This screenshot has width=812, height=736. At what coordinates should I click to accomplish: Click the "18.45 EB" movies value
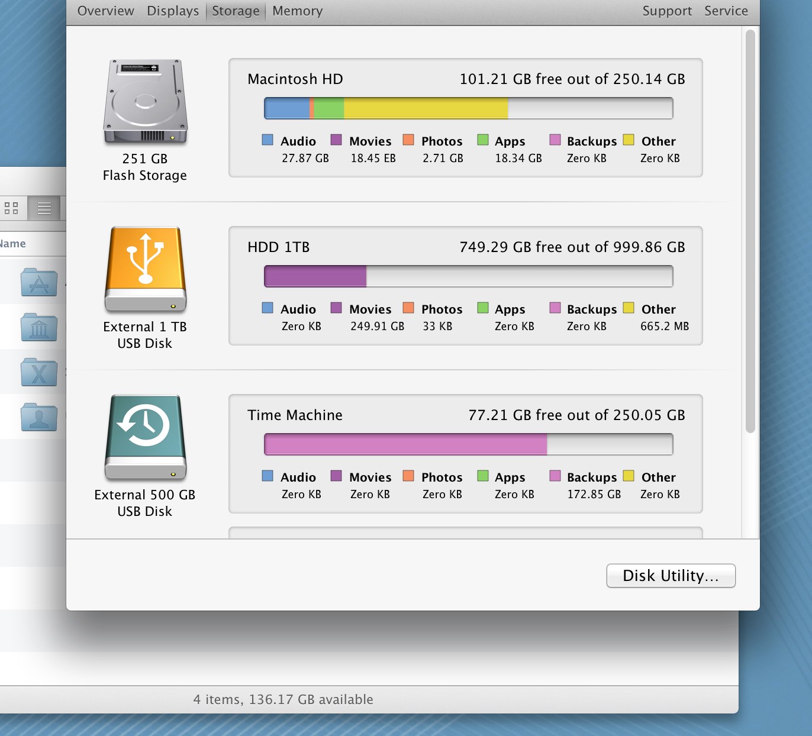pos(373,159)
